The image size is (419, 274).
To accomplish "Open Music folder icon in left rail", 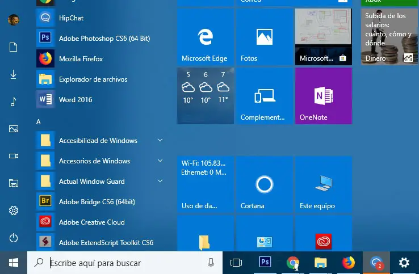I will click(x=14, y=102).
